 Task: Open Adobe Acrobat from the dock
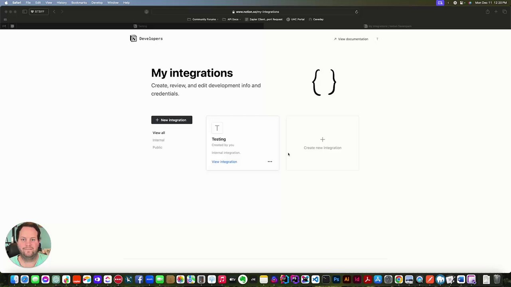[367, 279]
